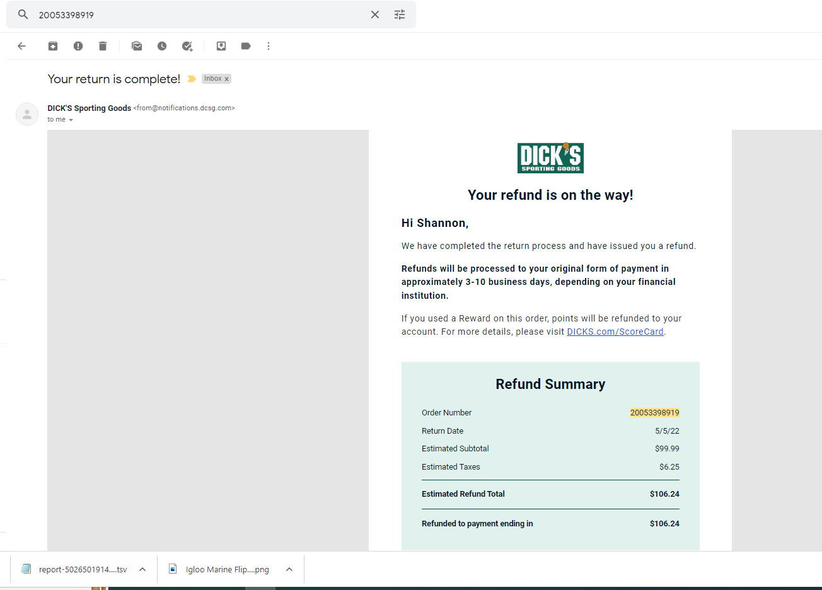Image resolution: width=822 pixels, height=590 pixels.
Task: Open the search options filter icon
Action: coord(400,14)
